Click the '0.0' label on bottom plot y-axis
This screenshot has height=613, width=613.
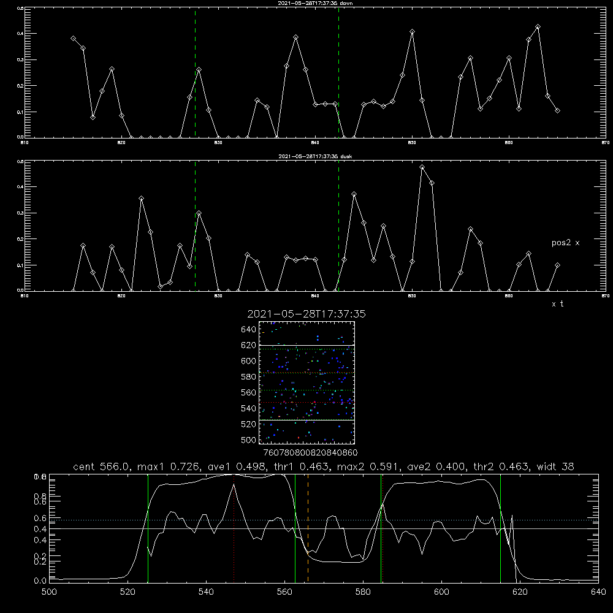pyautogui.click(x=40, y=581)
